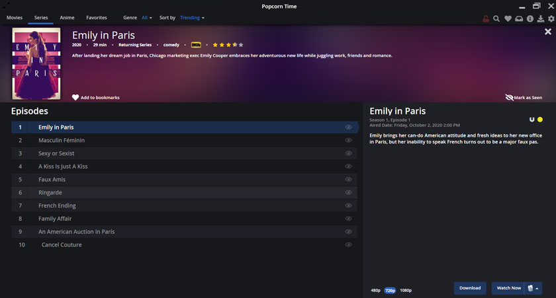Select 720p quality
This screenshot has width=556, height=298.
coord(390,291)
